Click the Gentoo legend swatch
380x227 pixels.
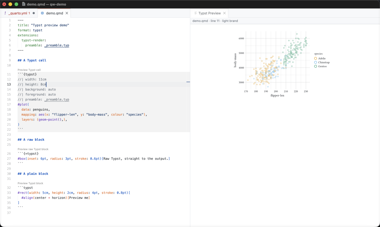click(x=315, y=66)
